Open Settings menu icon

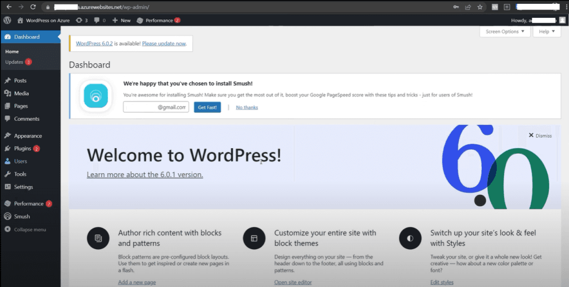coord(8,187)
